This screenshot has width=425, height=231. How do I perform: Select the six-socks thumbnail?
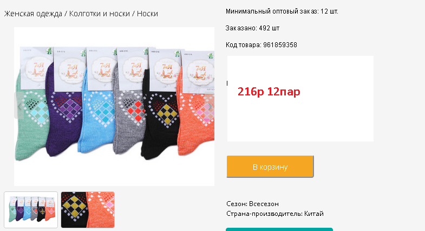point(31,210)
